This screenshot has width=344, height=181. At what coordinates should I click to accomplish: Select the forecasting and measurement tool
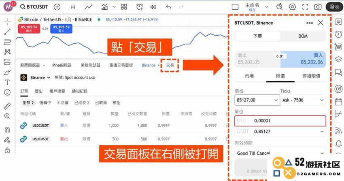tap(7, 62)
